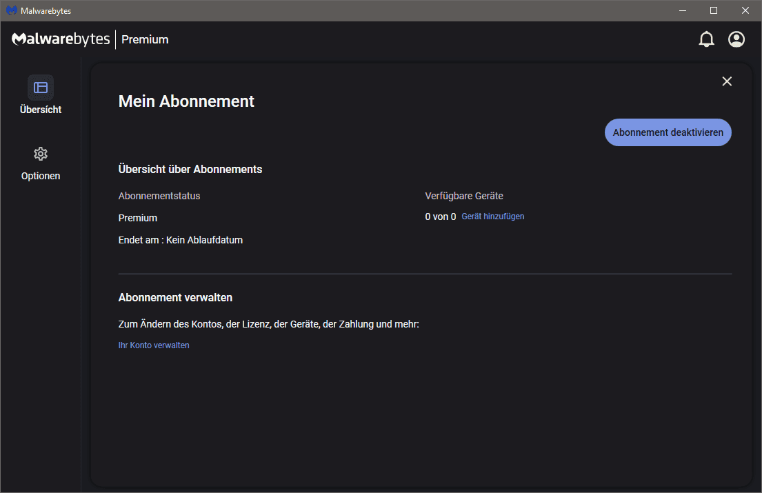The image size is (762, 493).
Task: Maximize the Malwarebytes window
Action: point(714,10)
